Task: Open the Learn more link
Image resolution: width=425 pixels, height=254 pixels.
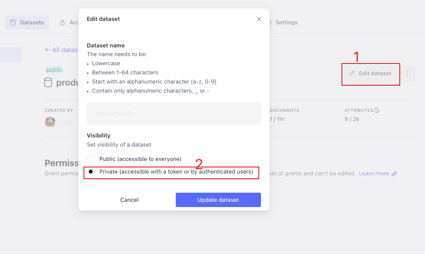Action: point(373,174)
